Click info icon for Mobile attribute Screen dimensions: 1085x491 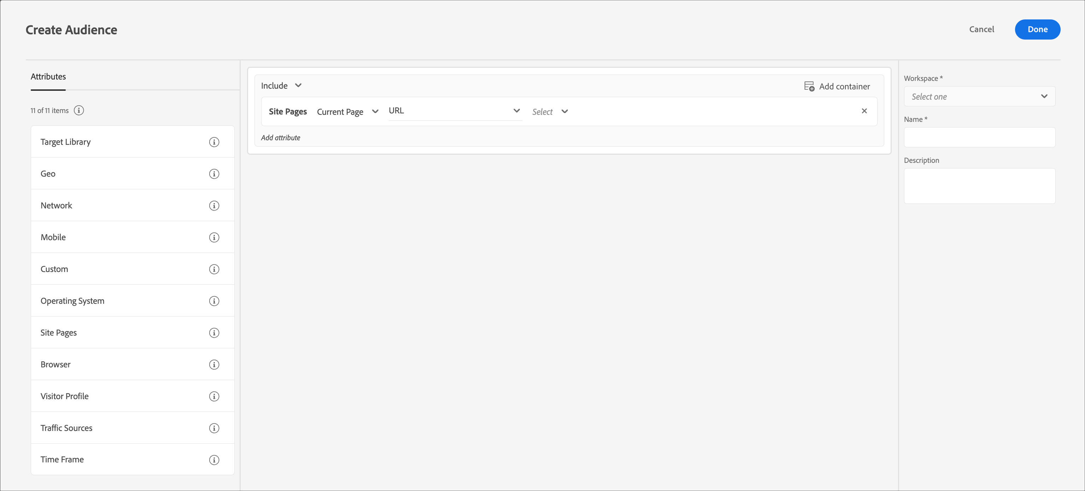point(214,237)
